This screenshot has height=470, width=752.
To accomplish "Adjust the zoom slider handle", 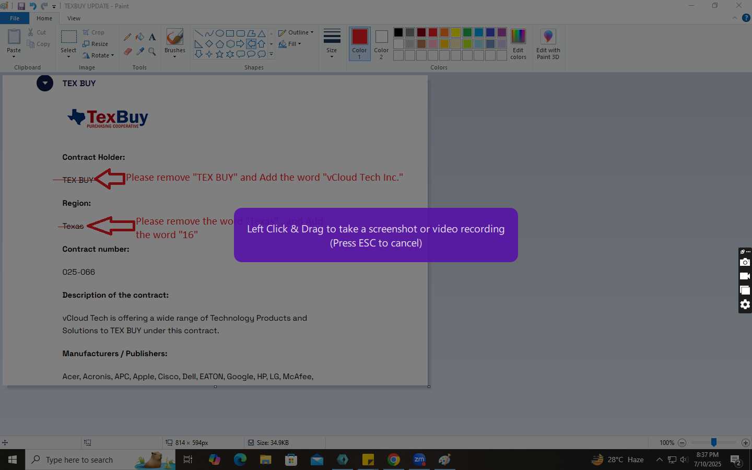I will [713, 442].
